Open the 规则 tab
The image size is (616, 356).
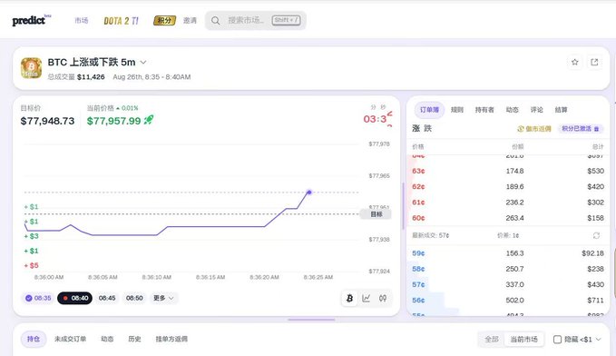click(x=457, y=110)
